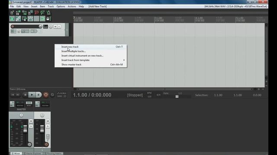This screenshot has width=277, height=155.
Task: Click the Save Project toolbar icon
Action: tap(24, 12)
